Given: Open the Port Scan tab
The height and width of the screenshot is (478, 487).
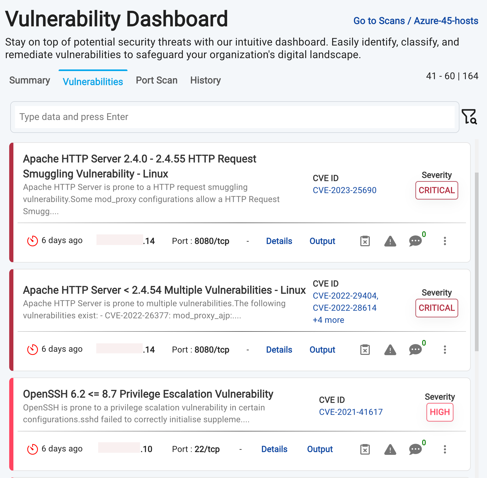Looking at the screenshot, I should coord(156,80).
